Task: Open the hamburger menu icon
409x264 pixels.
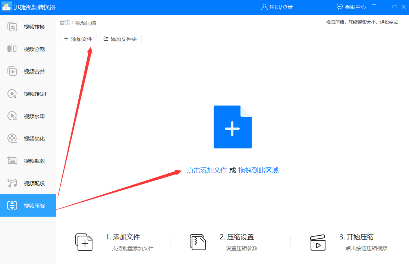Action: (374, 7)
